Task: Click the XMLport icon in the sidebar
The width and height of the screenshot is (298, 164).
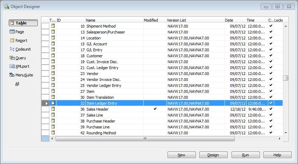Action: pyautogui.click(x=12, y=66)
